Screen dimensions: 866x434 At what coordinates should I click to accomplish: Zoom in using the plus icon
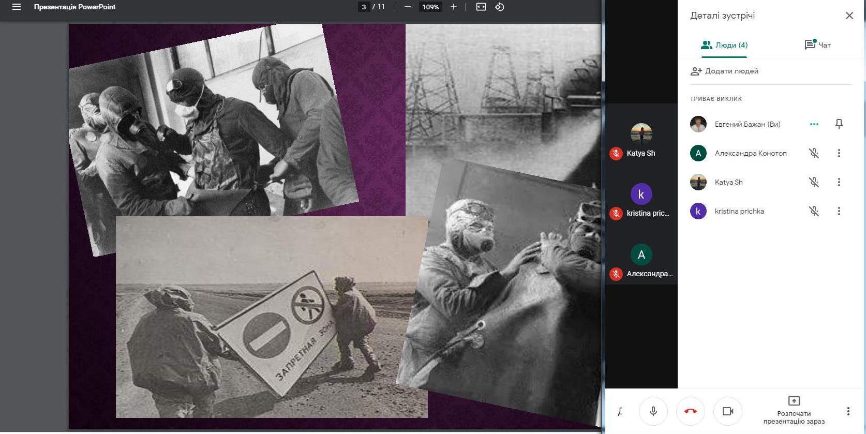[454, 7]
